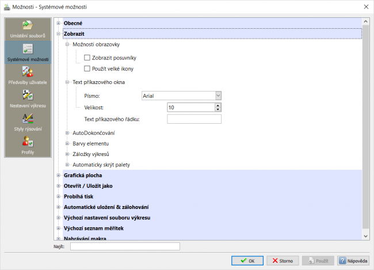374x270 pixels.
Task: Click the Text příkazového okna label
Action: click(99, 82)
